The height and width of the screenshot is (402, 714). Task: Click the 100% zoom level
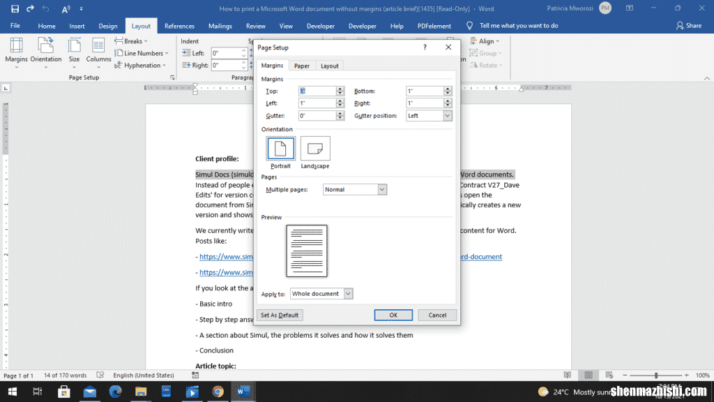click(x=703, y=375)
